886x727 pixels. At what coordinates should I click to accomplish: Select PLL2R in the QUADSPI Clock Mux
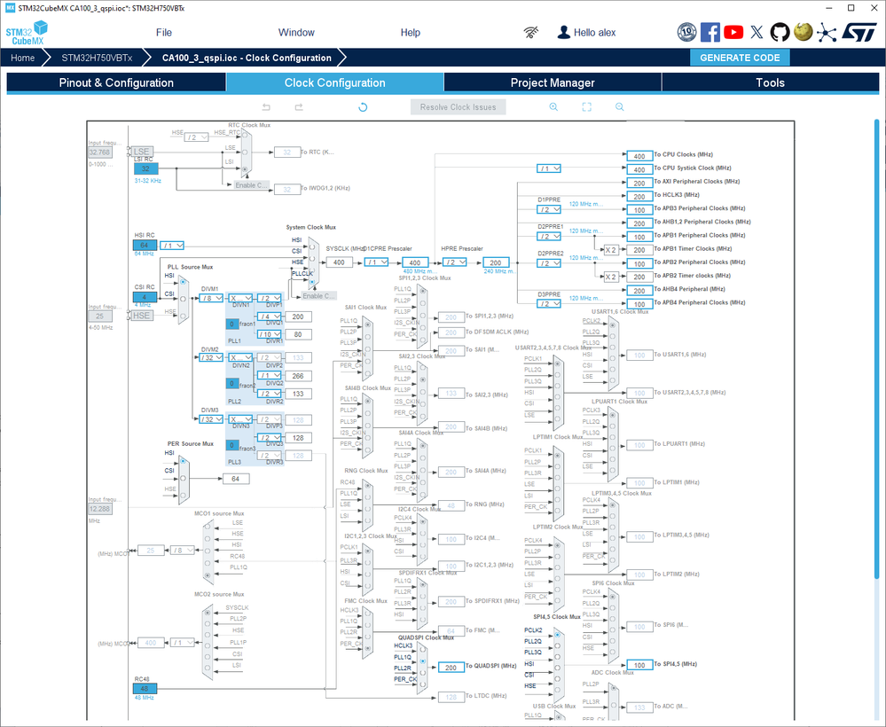[422, 672]
